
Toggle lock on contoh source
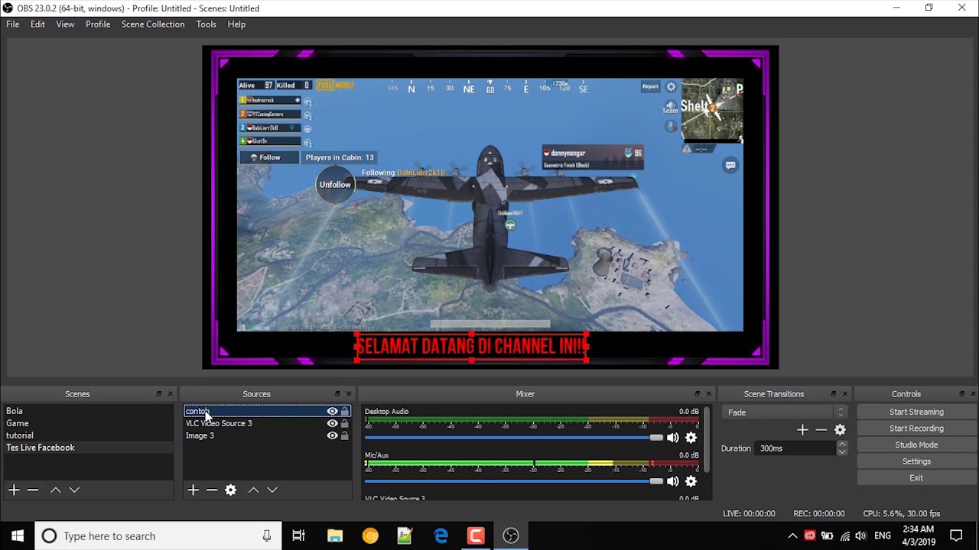344,411
